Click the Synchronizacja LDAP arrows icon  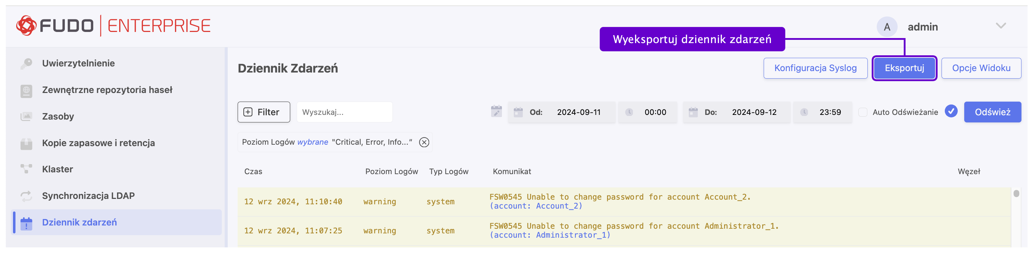point(26,196)
